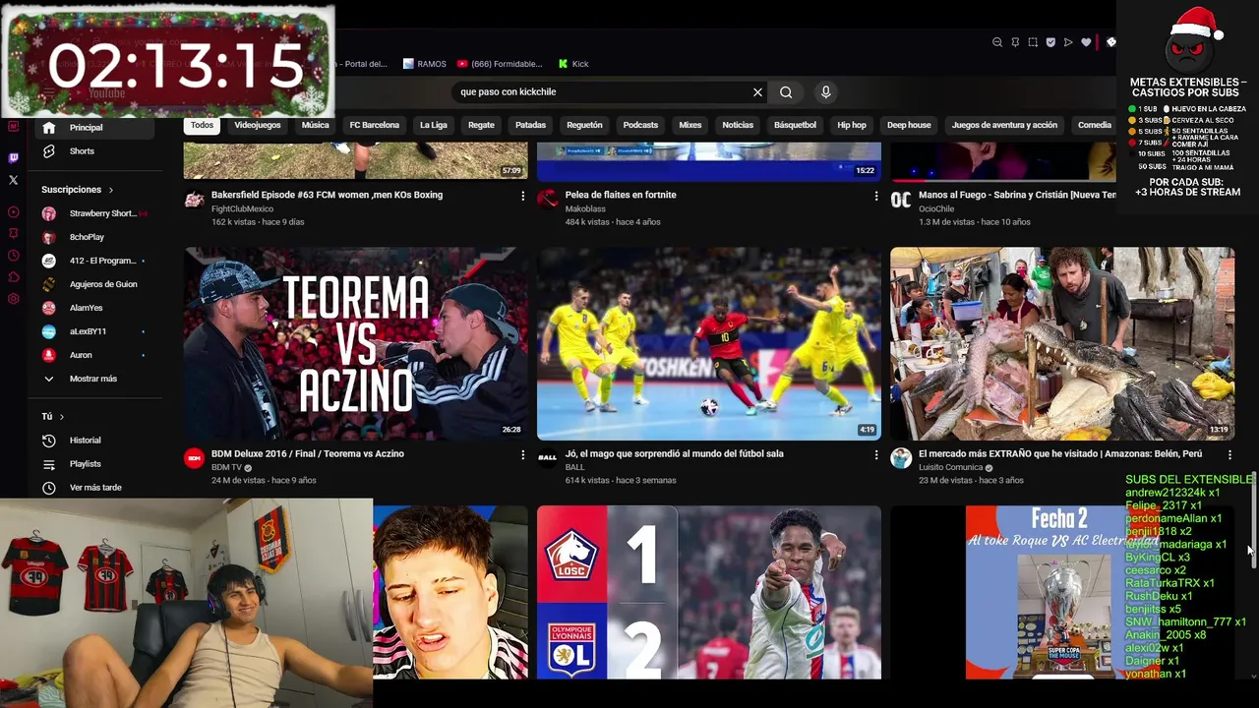Open options menu for Jó futsal video

coord(875,455)
